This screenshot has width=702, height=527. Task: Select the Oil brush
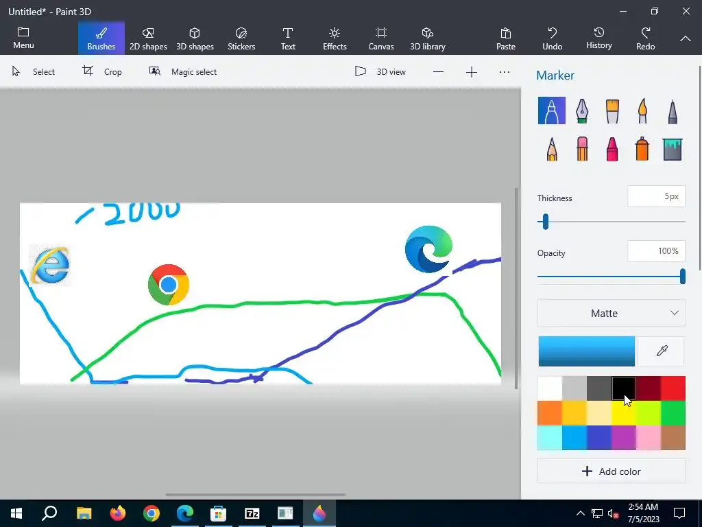coord(612,110)
